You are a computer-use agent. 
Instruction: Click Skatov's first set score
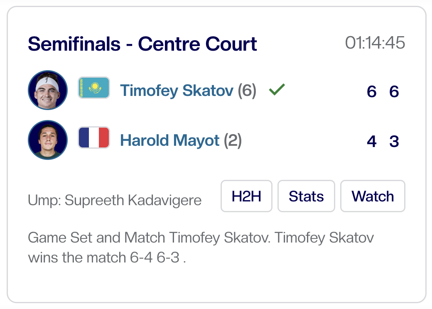click(371, 91)
